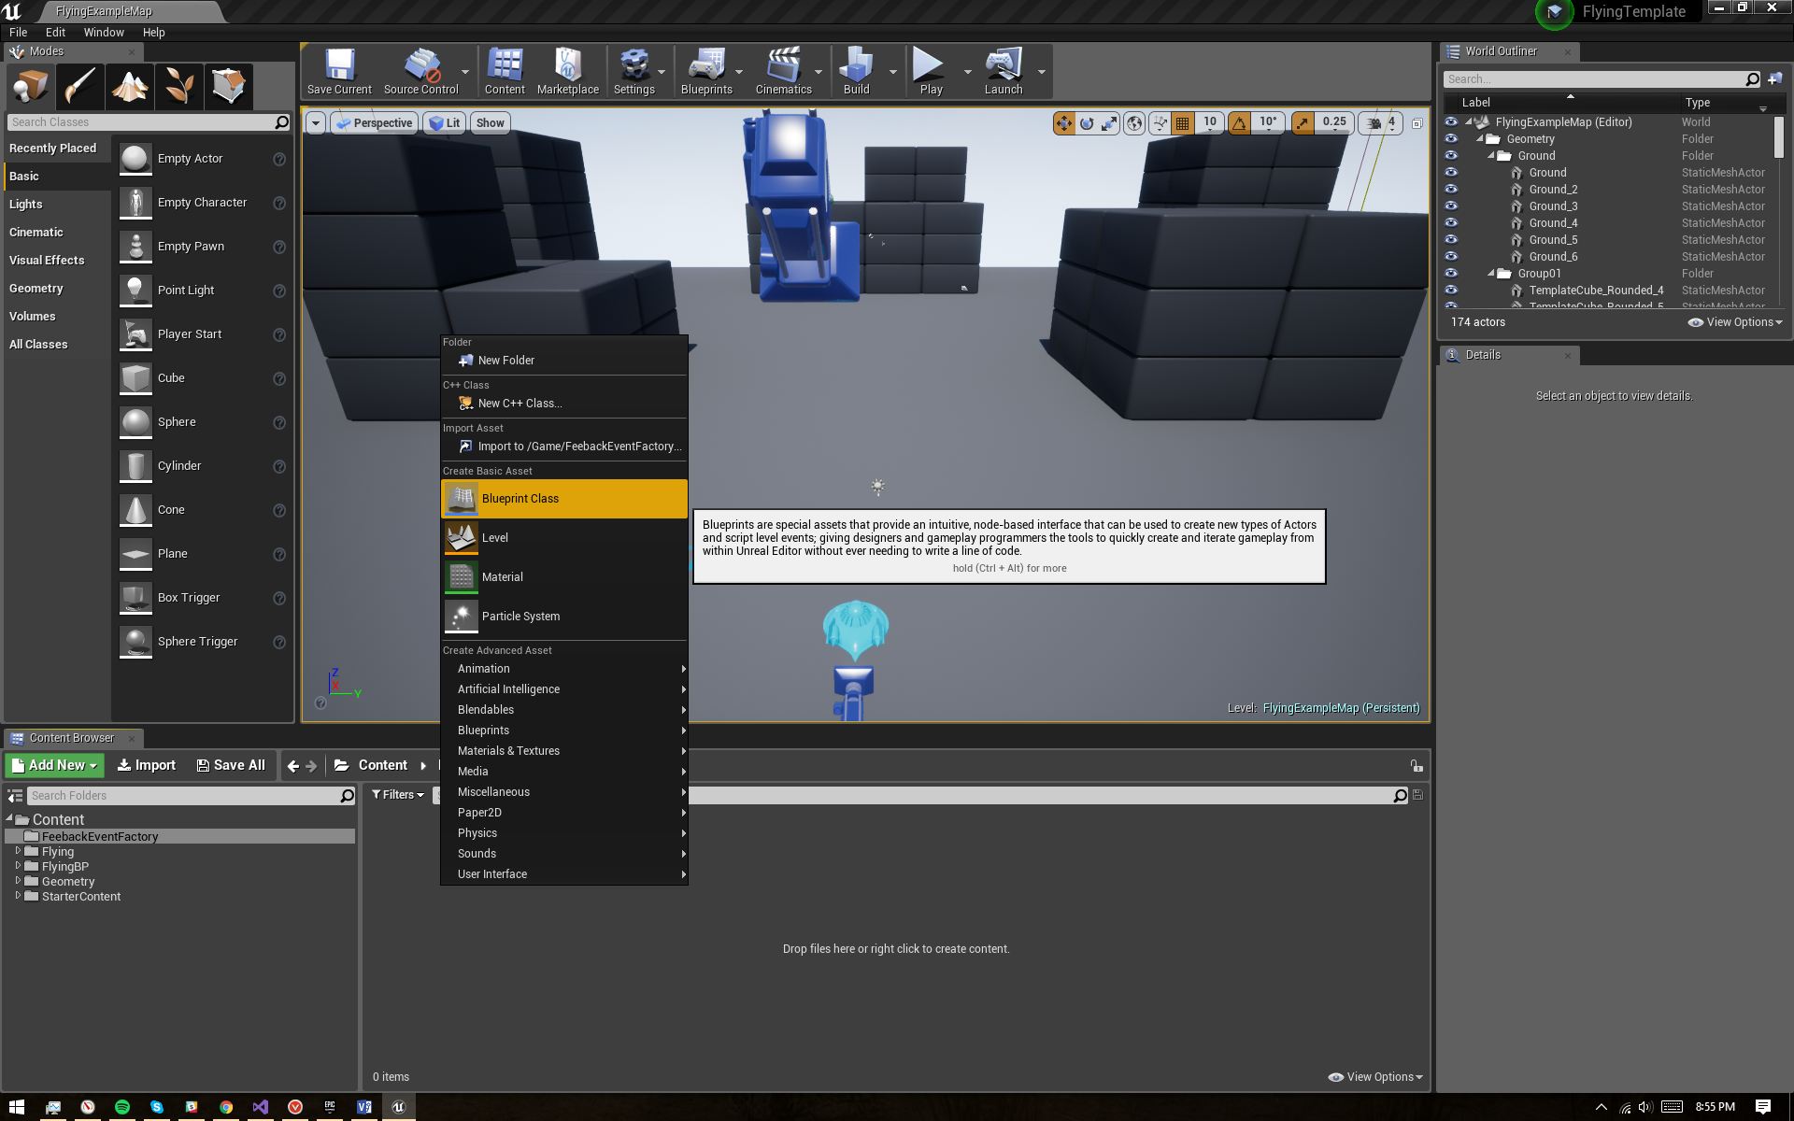Click the camera speed icon
Screen dimensions: 1794x1121
click(x=1374, y=123)
